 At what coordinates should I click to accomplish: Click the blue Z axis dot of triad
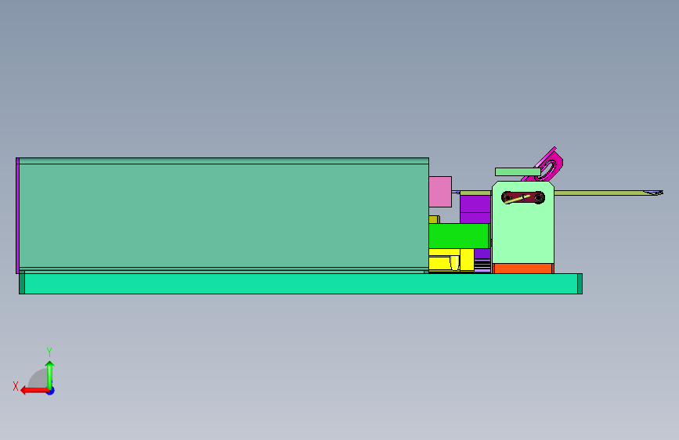pyautogui.click(x=51, y=391)
